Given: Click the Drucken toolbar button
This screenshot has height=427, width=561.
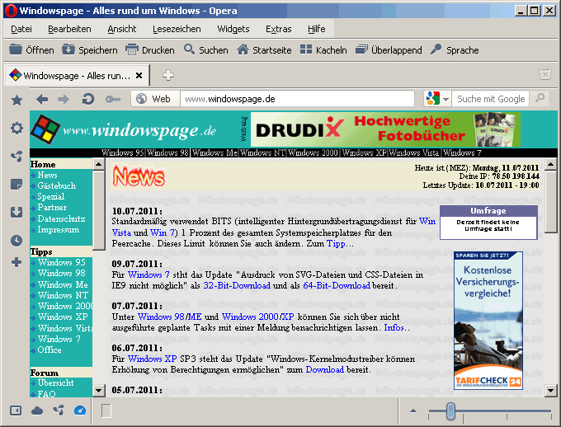Looking at the screenshot, I should 150,50.
